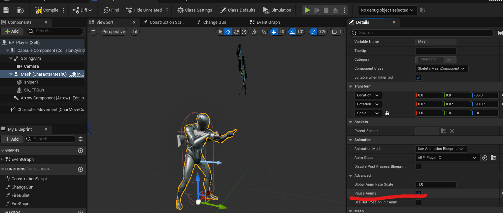Click the Details search field
The height and width of the screenshot is (213, 503).
[x=421, y=33]
